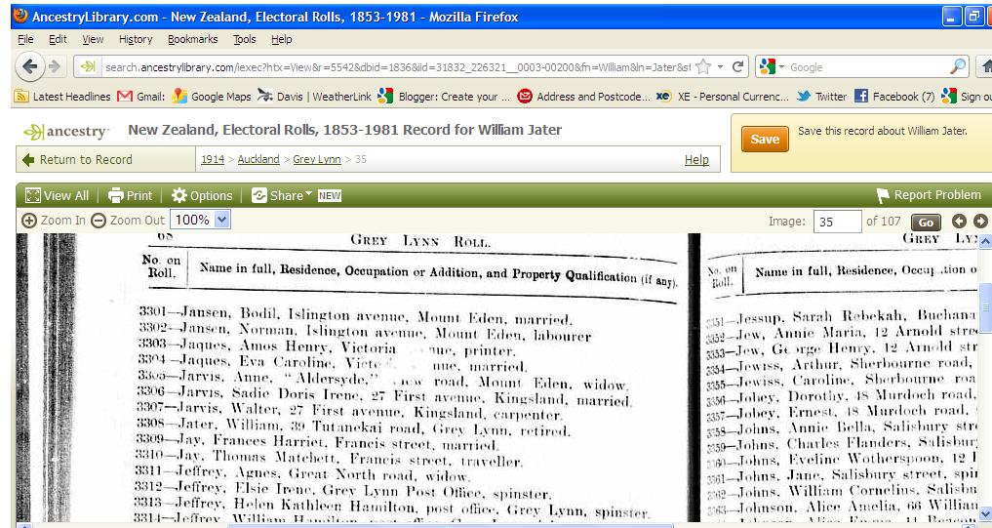
Task: Go back with the browser Back arrow
Action: click(x=28, y=65)
